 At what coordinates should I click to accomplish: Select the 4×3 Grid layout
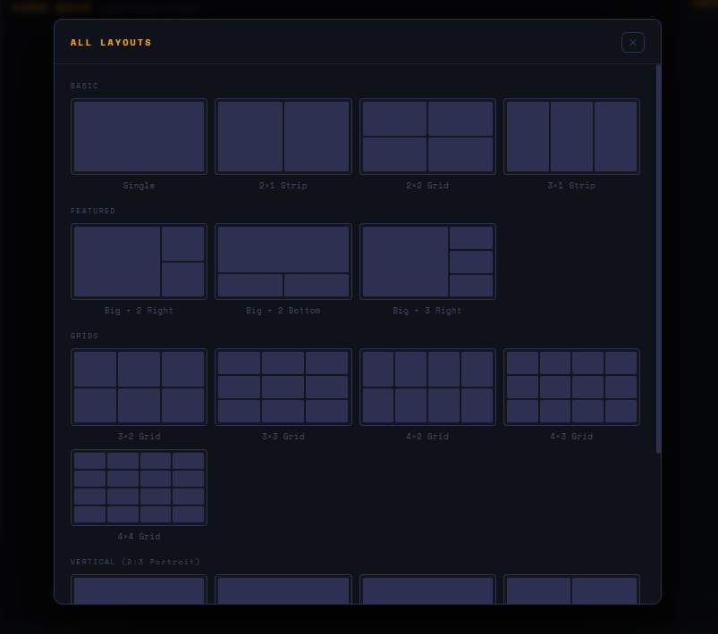click(571, 387)
